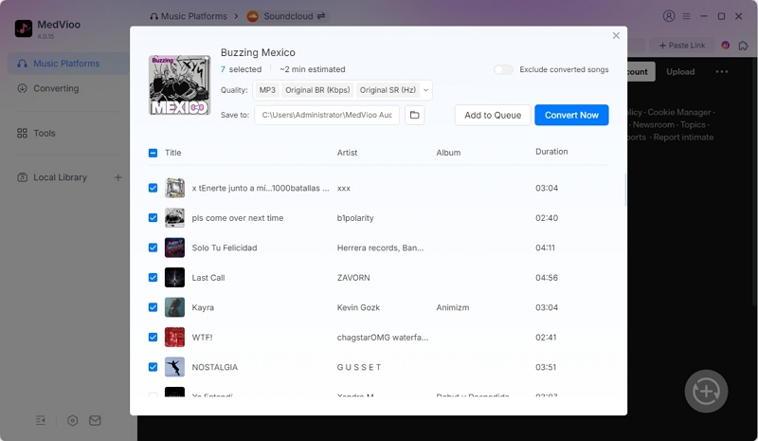
Task: Browse output folder with folder icon
Action: point(414,115)
